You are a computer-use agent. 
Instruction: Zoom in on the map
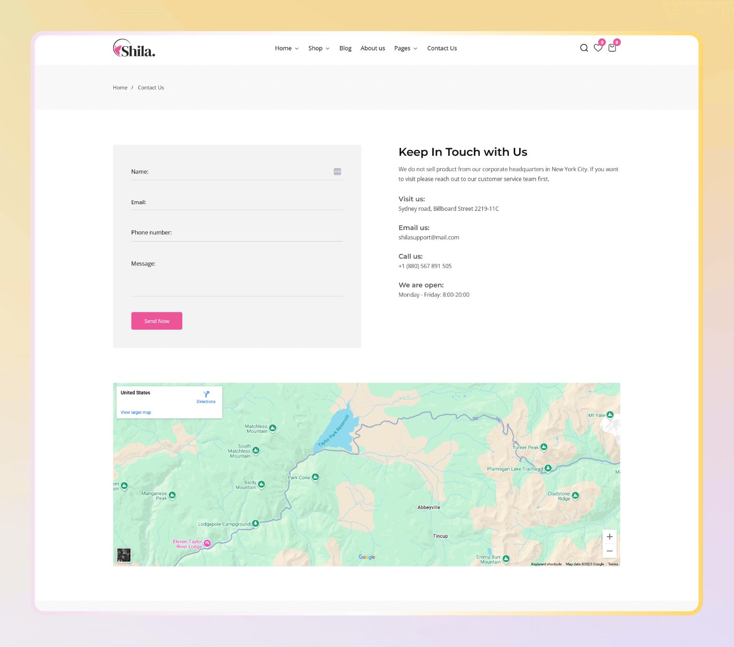610,537
